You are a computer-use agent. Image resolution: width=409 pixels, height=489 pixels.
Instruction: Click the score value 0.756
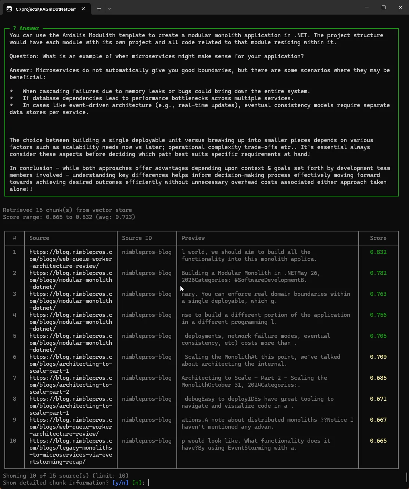coord(378,315)
